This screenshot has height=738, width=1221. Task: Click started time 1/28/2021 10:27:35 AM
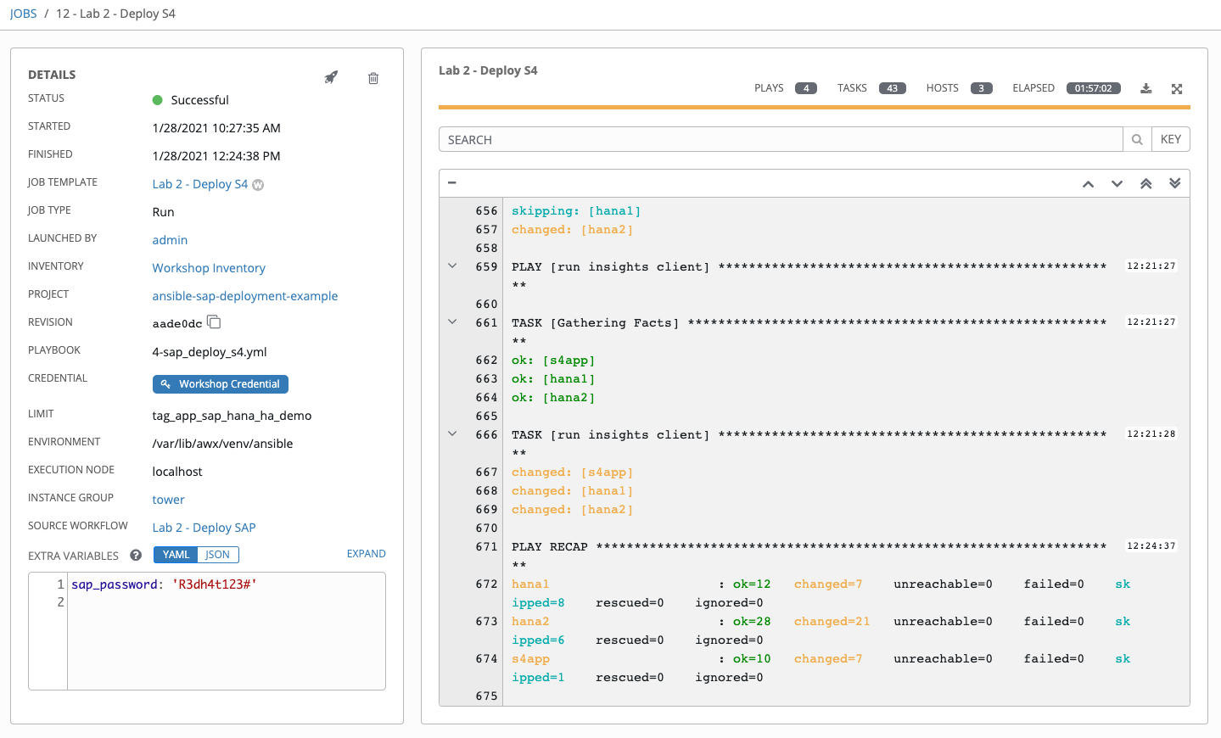[x=216, y=128]
